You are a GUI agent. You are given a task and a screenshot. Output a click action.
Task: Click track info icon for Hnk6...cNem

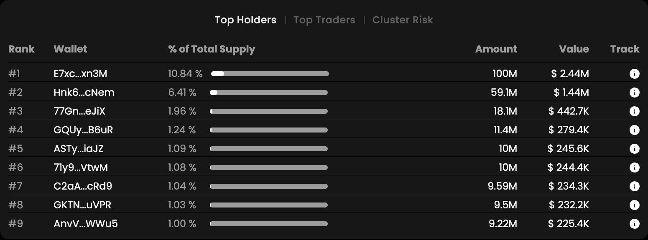(x=634, y=92)
